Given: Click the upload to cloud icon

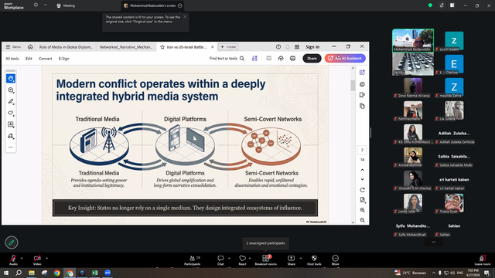Looking at the screenshot, I should click(281, 59).
